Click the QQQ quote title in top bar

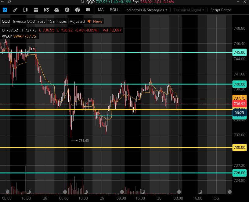[90, 2]
